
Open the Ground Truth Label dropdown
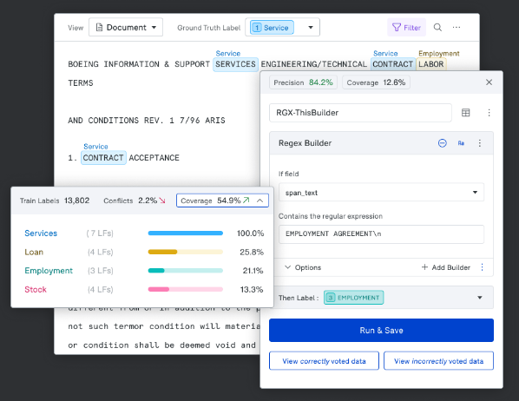(282, 27)
